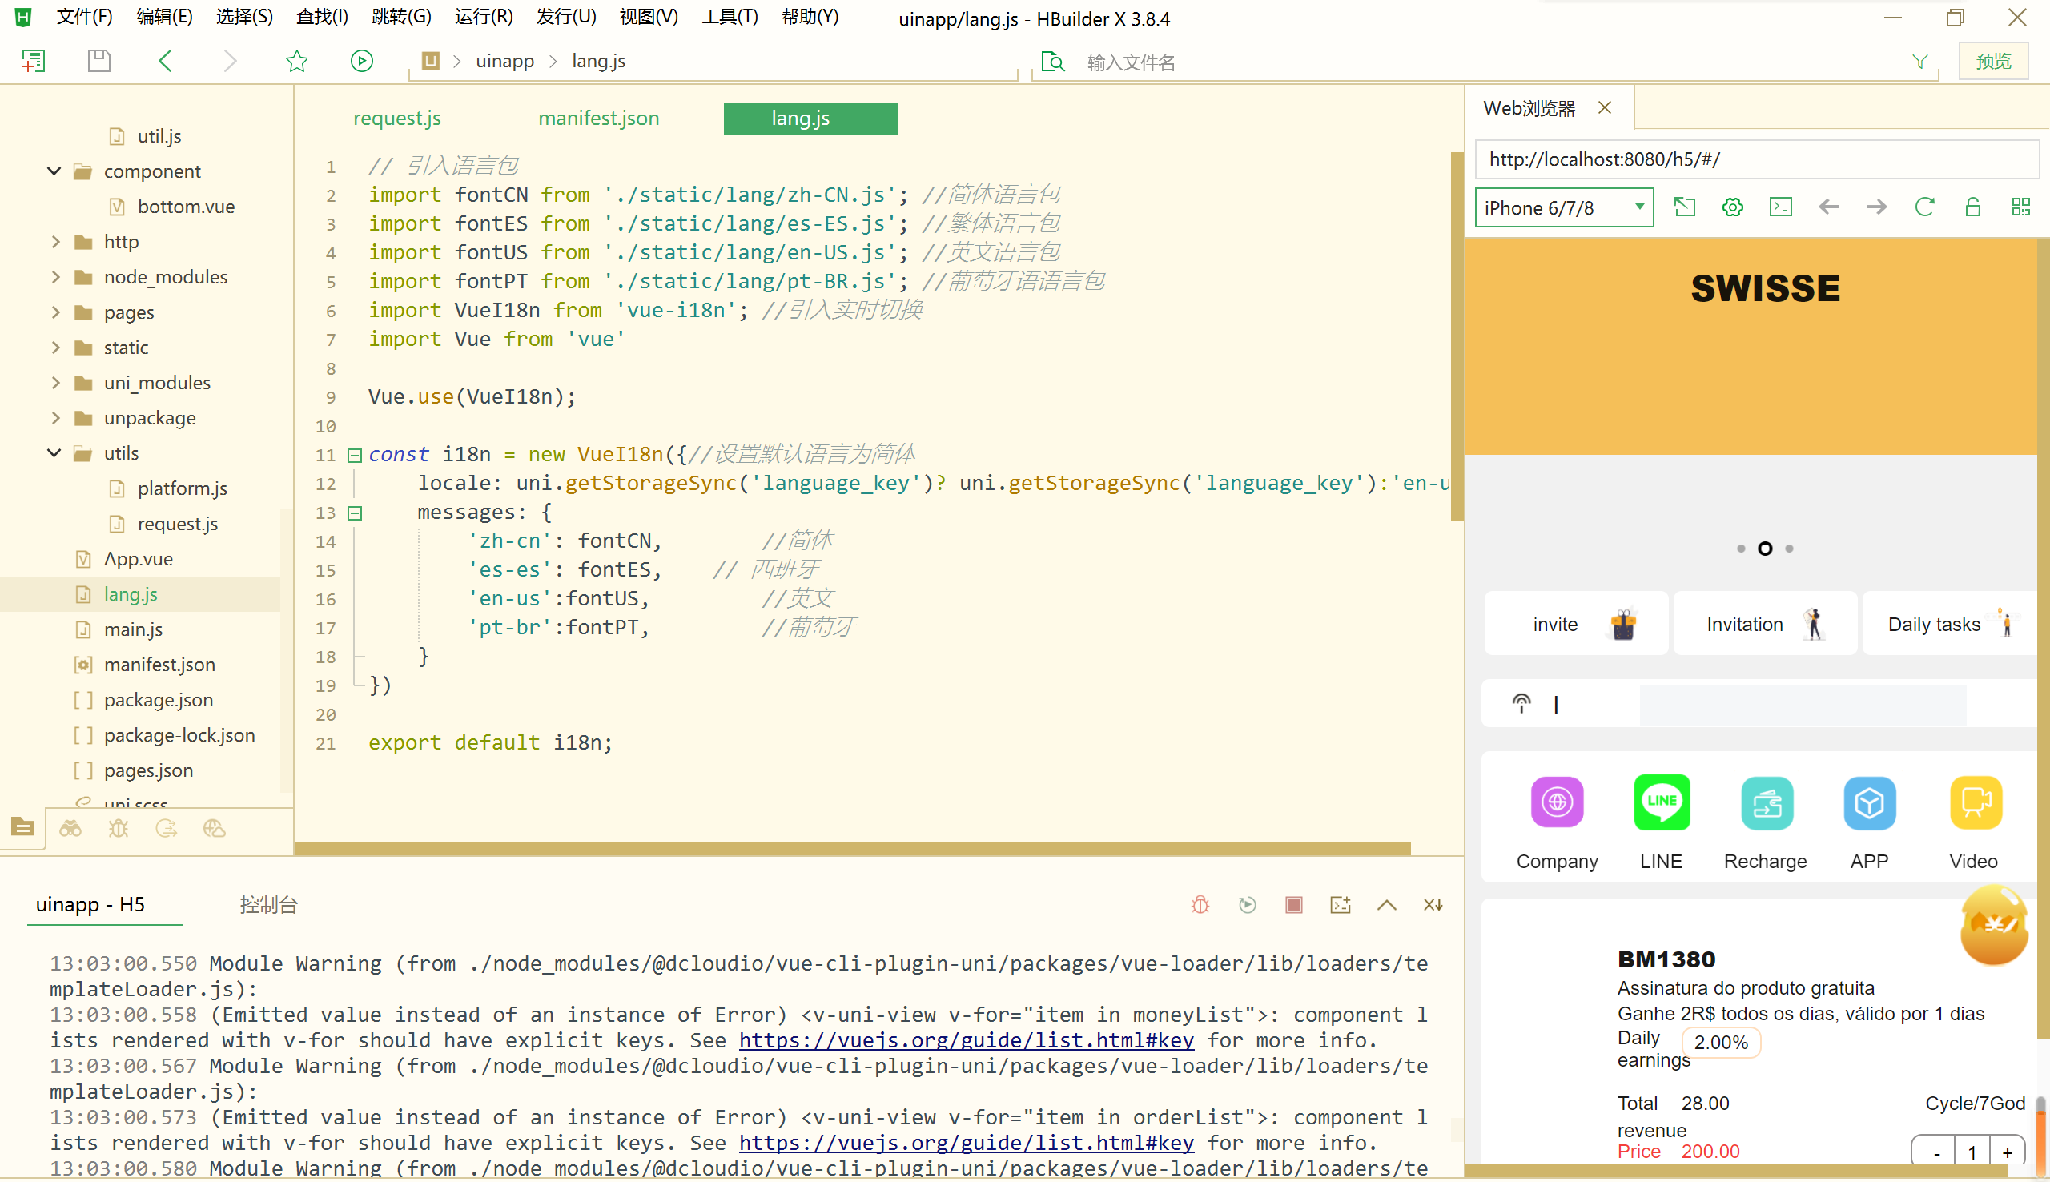The width and height of the screenshot is (2050, 1182).
Task: Toggle code fold at line 11
Action: 355,455
